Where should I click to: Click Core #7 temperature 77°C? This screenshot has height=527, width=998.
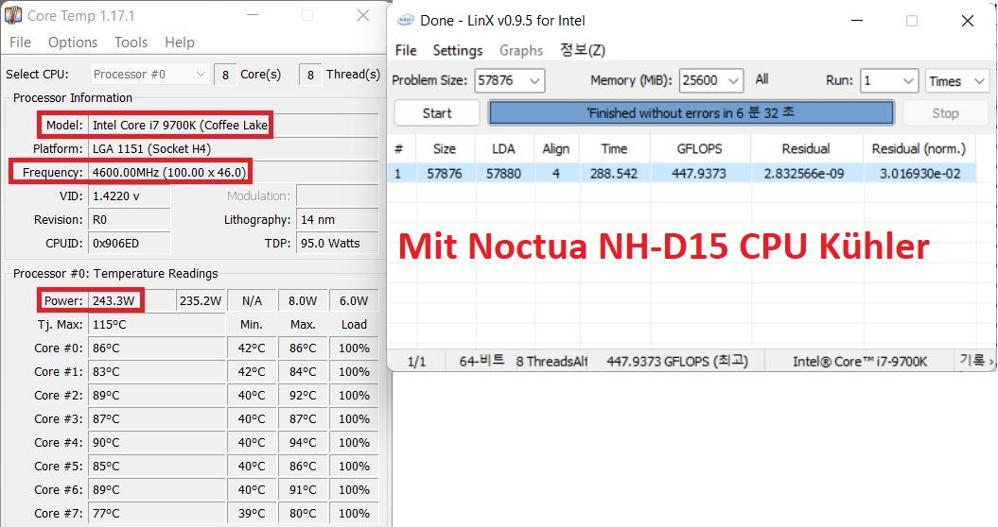[157, 513]
